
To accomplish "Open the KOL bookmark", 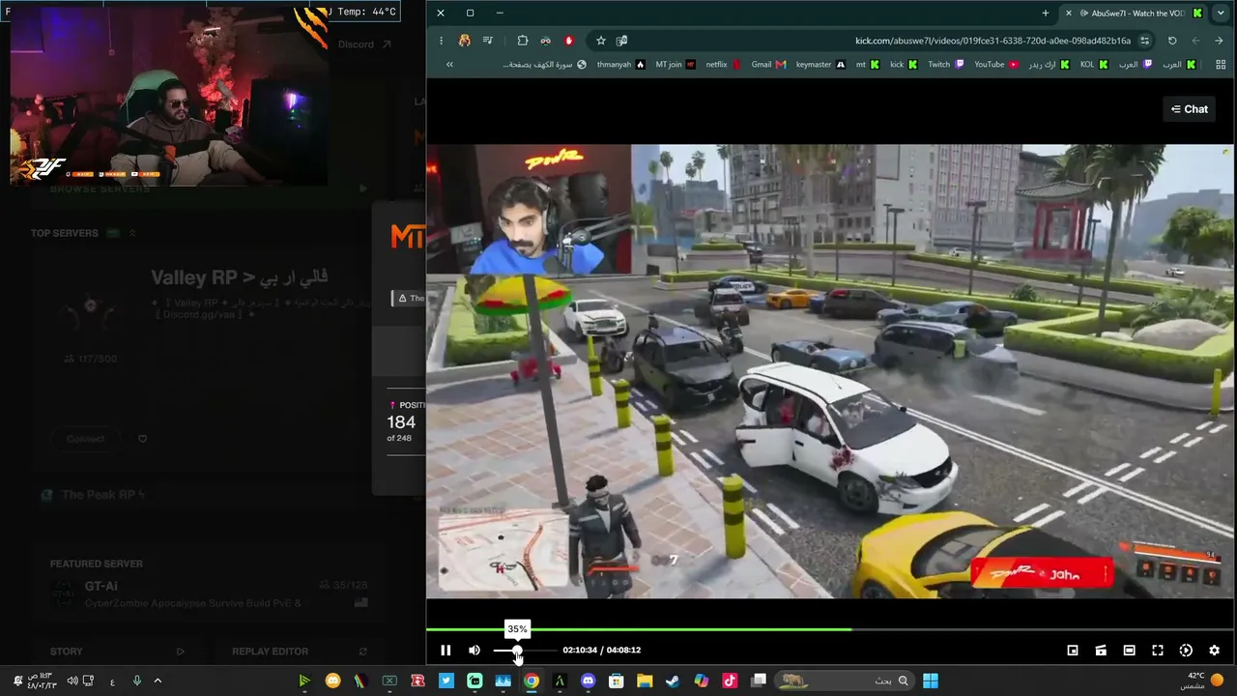I will pyautogui.click(x=1094, y=65).
